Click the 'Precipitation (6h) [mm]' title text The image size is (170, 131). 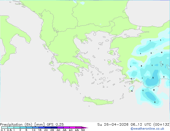(x=22, y=125)
